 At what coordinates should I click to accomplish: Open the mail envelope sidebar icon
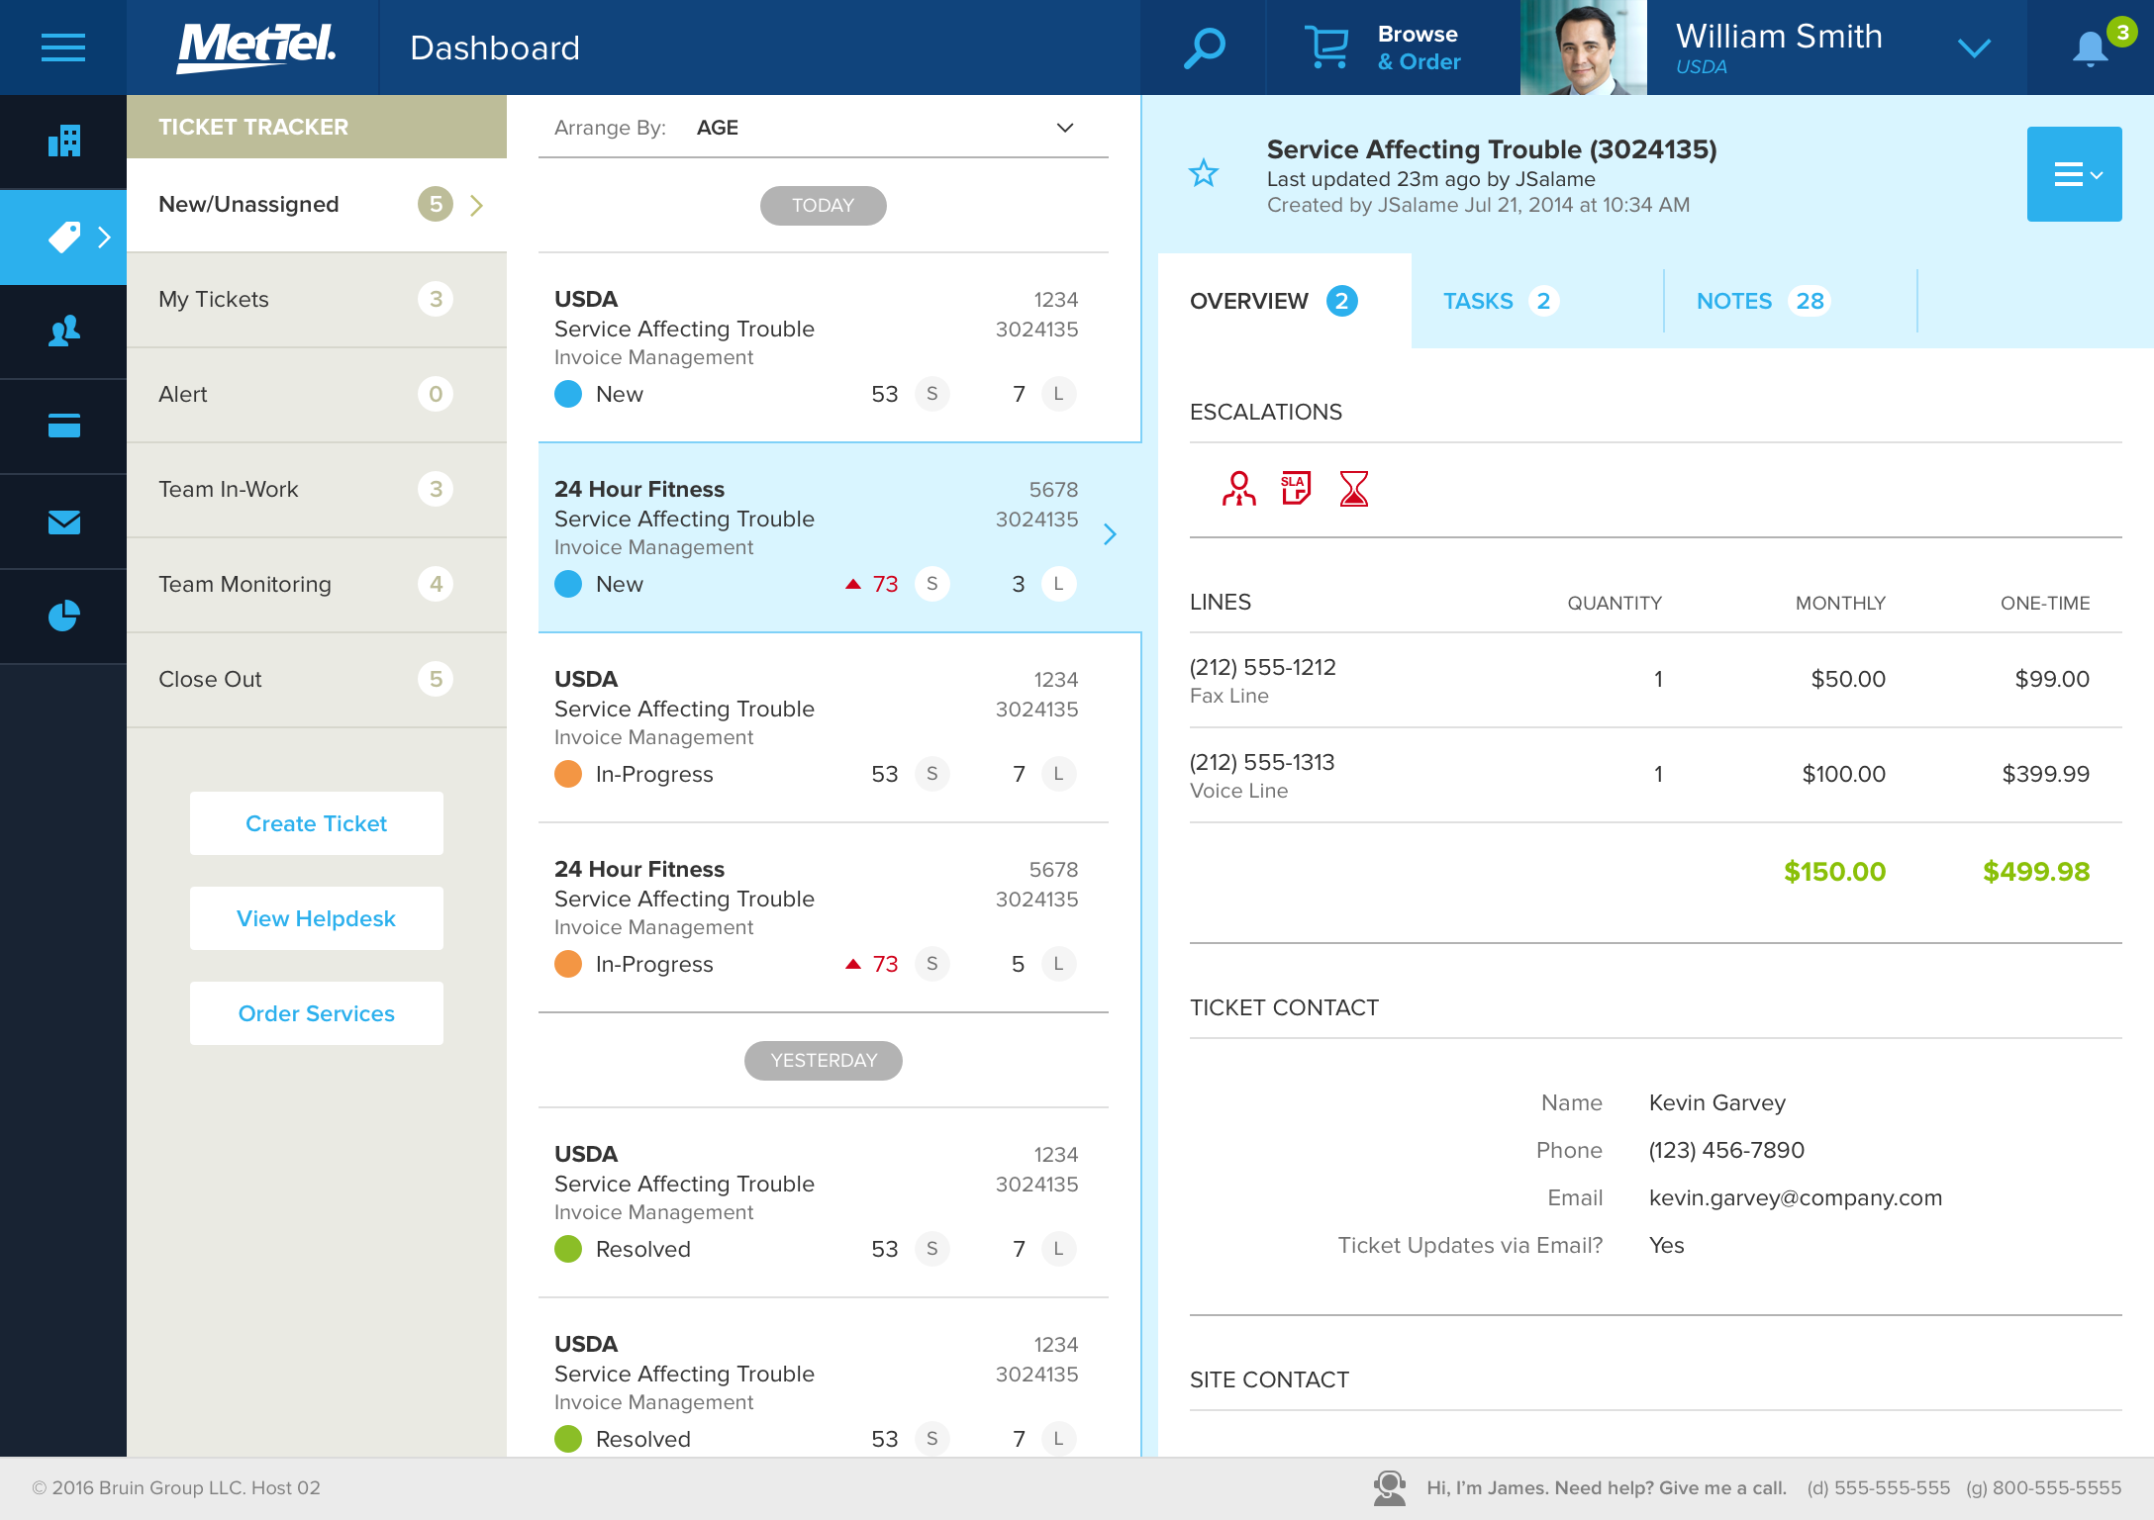tap(63, 522)
